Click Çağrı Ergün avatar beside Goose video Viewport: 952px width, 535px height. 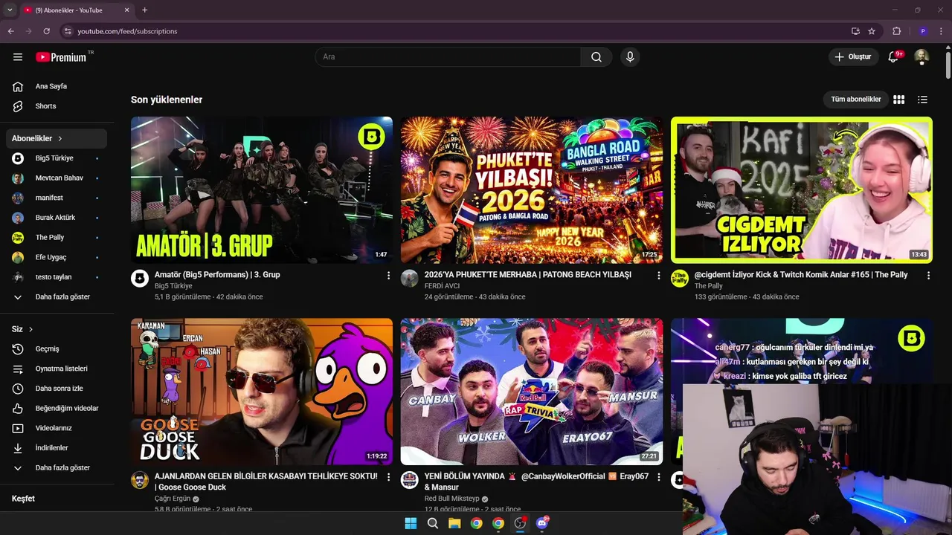[x=140, y=480]
